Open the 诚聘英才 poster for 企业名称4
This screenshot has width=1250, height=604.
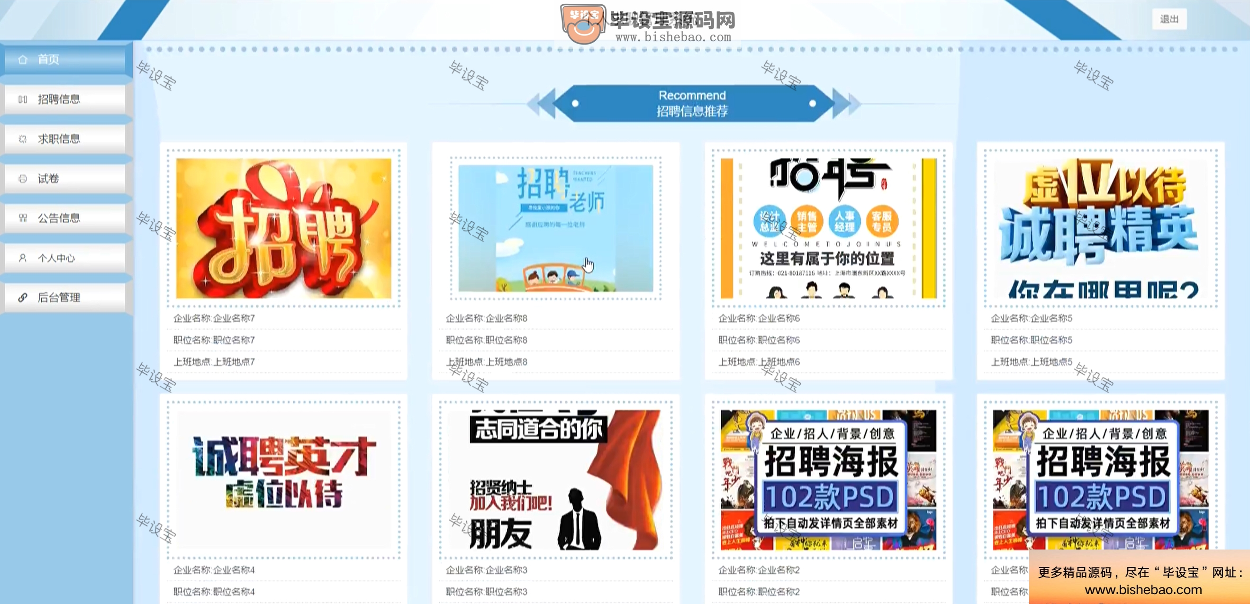283,480
